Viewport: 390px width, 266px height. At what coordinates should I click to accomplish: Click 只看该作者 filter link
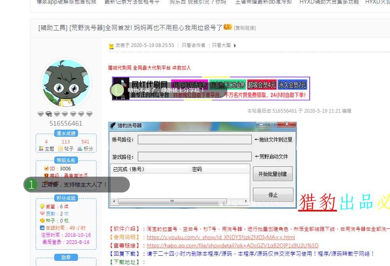click(194, 45)
